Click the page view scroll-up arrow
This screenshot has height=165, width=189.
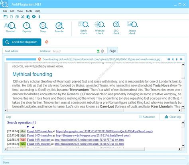183,65
